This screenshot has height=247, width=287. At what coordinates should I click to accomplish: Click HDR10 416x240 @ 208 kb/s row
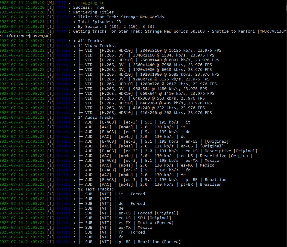pos(145,113)
